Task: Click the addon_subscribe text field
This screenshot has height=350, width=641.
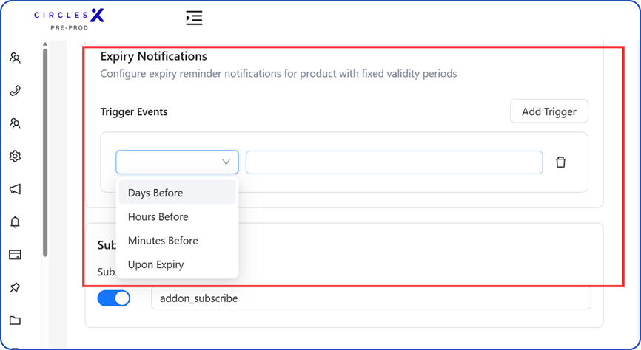Action: [370, 298]
